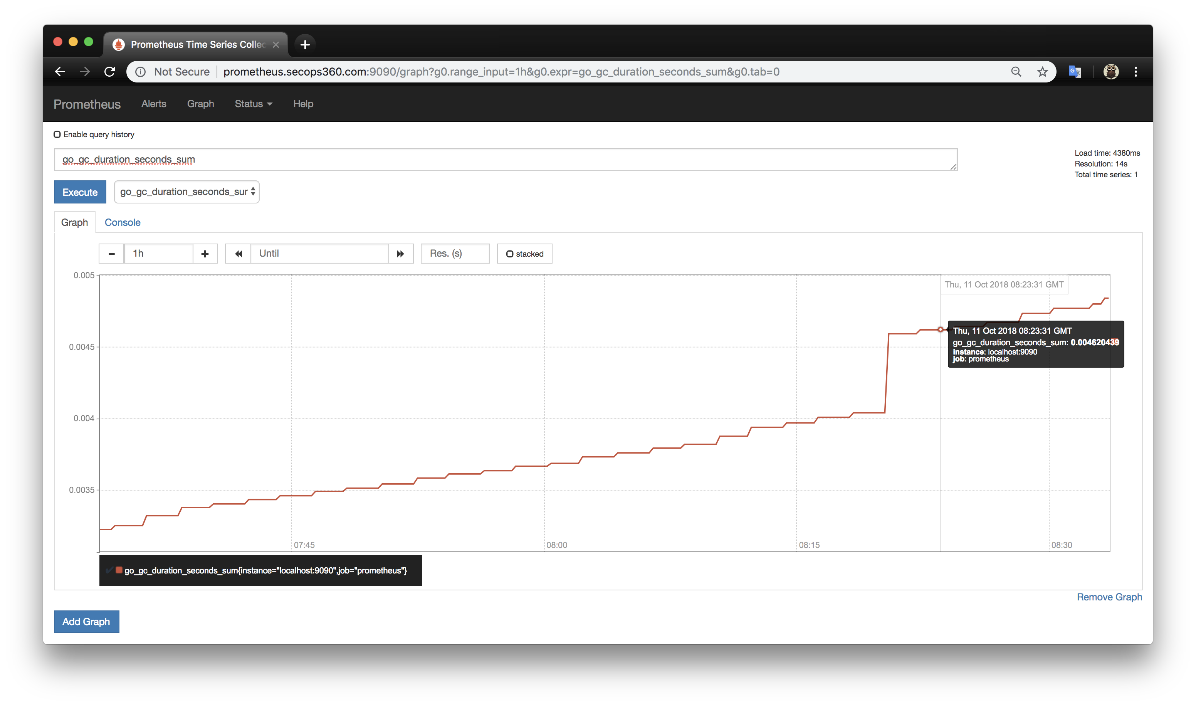
Task: Advance the end time forward
Action: [401, 254]
